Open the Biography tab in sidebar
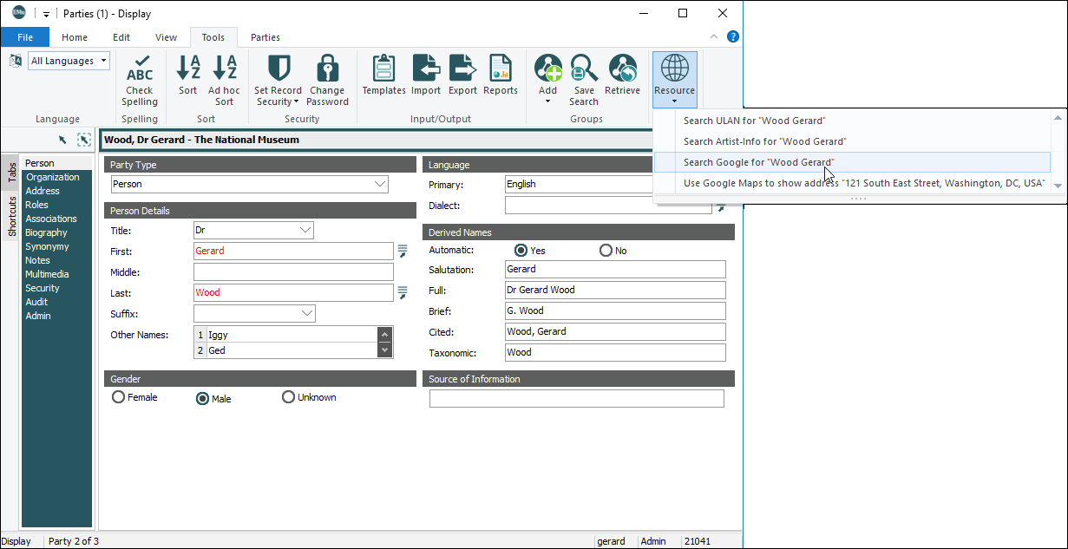 [46, 232]
